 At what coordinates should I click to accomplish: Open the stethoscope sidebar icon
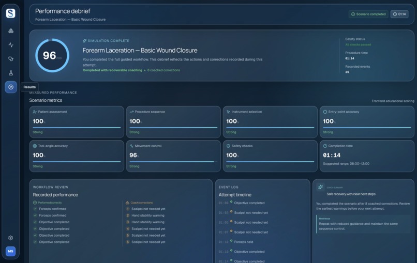(11, 59)
